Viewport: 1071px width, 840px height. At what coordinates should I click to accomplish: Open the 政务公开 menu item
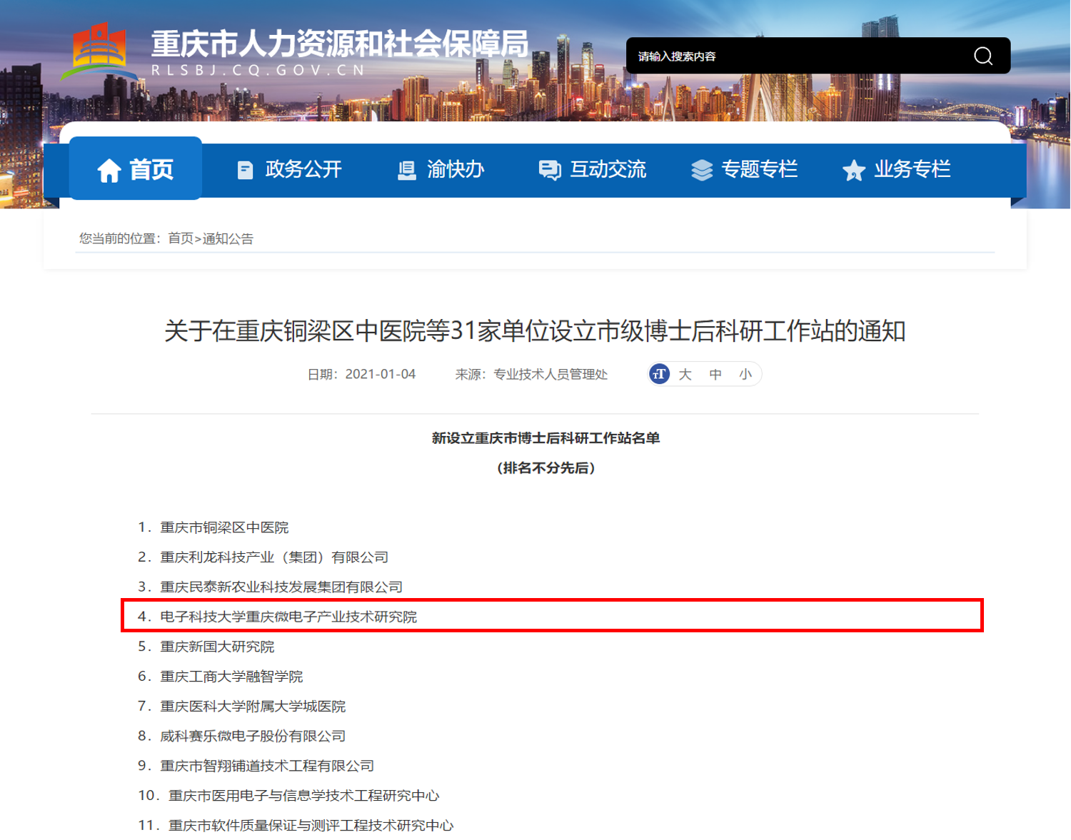point(289,170)
